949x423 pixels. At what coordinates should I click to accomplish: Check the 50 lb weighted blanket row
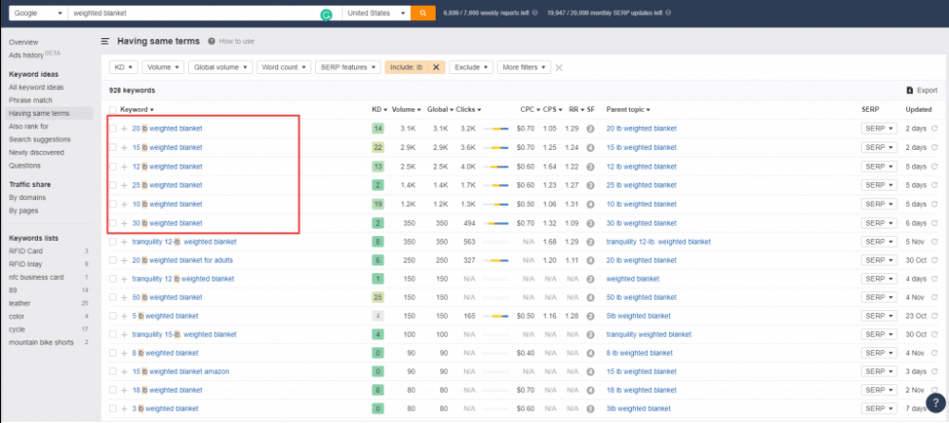pos(113,297)
